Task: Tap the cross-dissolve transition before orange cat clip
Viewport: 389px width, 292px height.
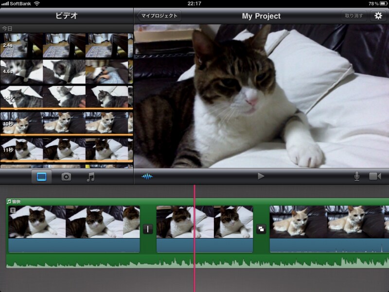Action: 261,229
